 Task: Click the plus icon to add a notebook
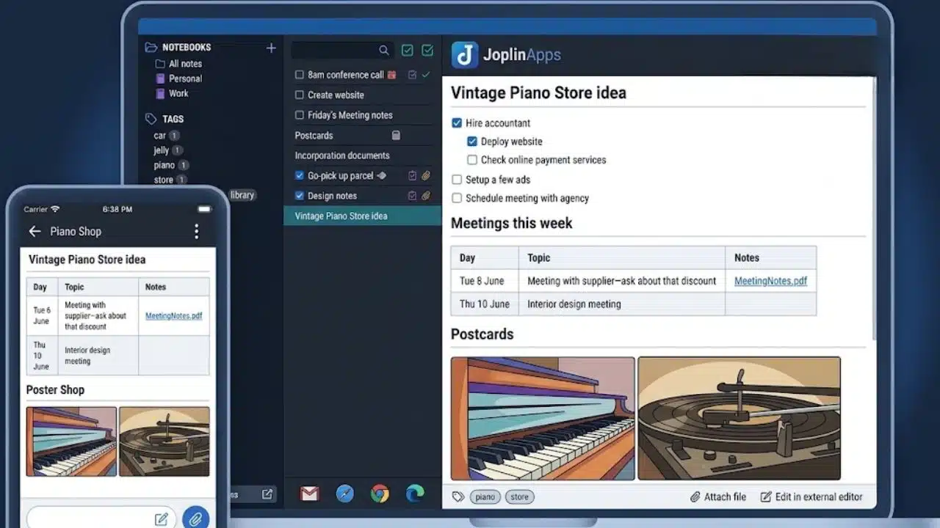point(271,48)
